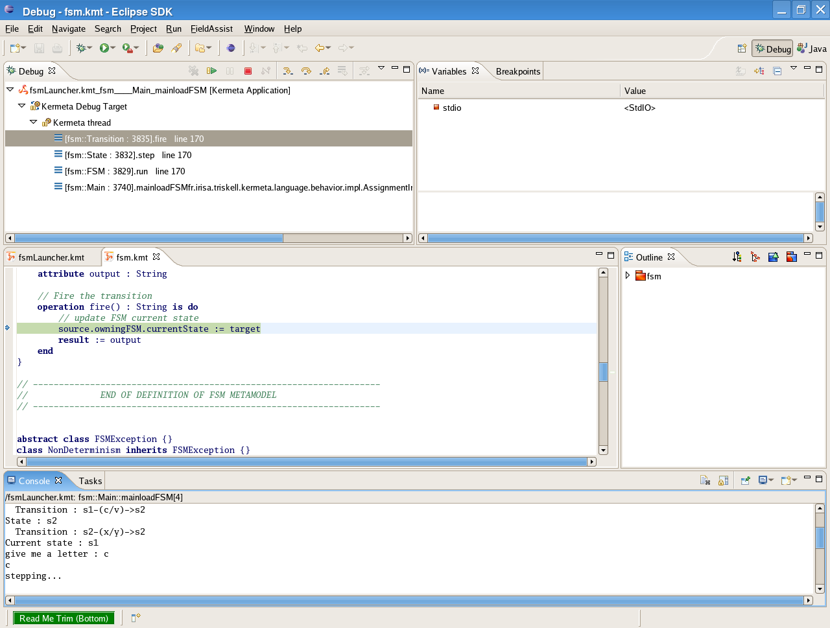This screenshot has height=628, width=830.
Task: Toggle Show Logical Structure in Variables view
Action: click(x=759, y=71)
